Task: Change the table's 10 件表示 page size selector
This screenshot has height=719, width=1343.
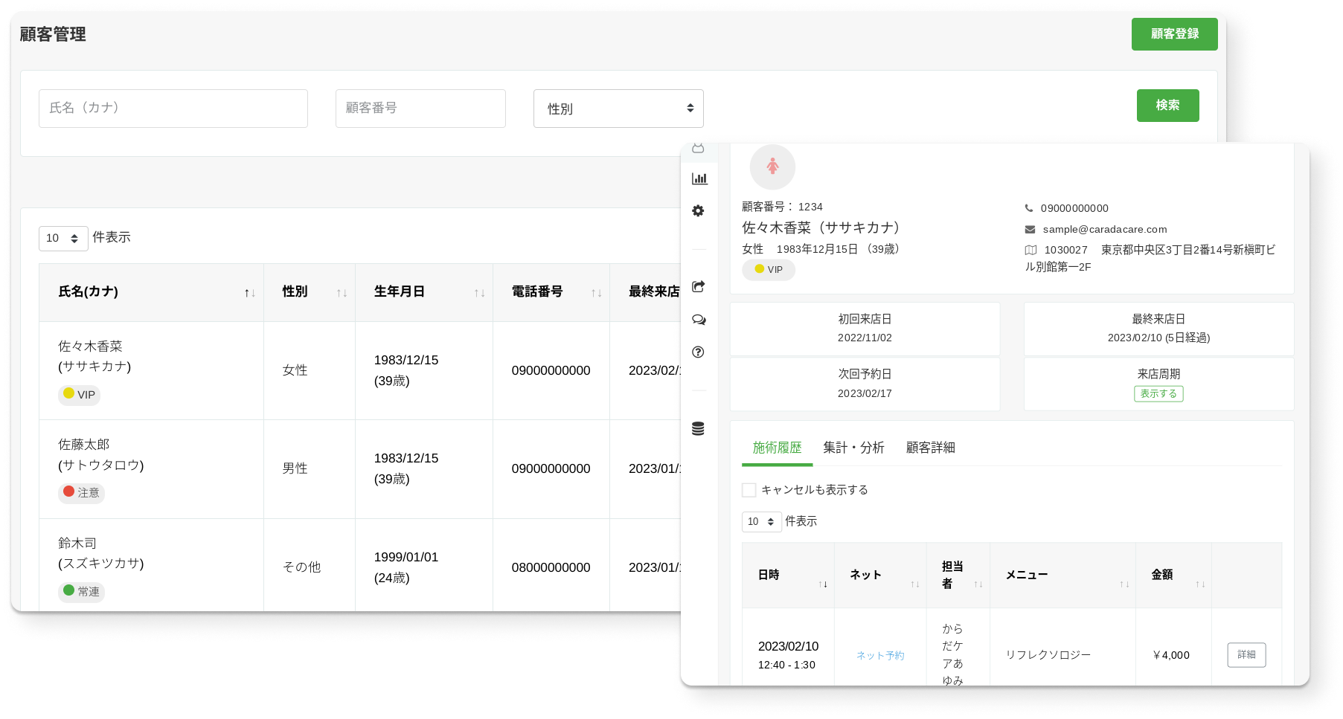Action: [63, 238]
